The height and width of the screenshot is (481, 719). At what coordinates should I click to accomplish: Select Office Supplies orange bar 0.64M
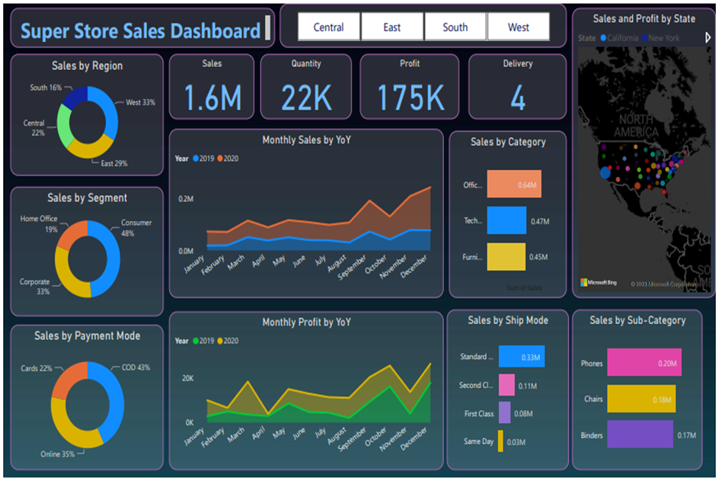tap(514, 184)
